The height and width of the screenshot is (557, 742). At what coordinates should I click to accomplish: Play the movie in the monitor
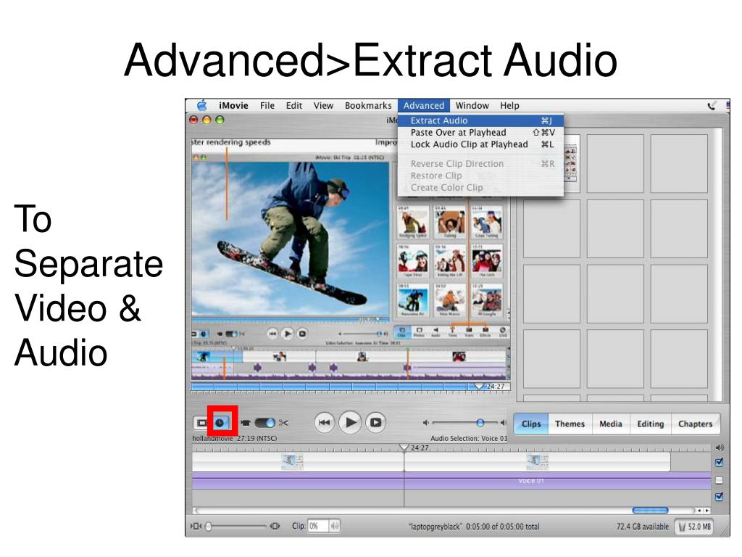pyautogui.click(x=350, y=422)
